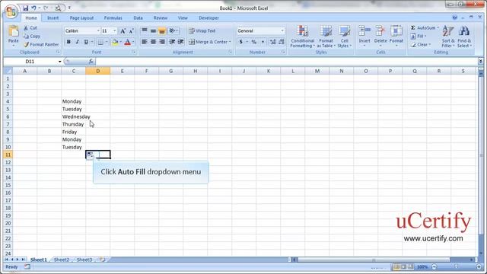487x274 pixels.
Task: Click the Name Box showing D11
Action: coord(30,62)
